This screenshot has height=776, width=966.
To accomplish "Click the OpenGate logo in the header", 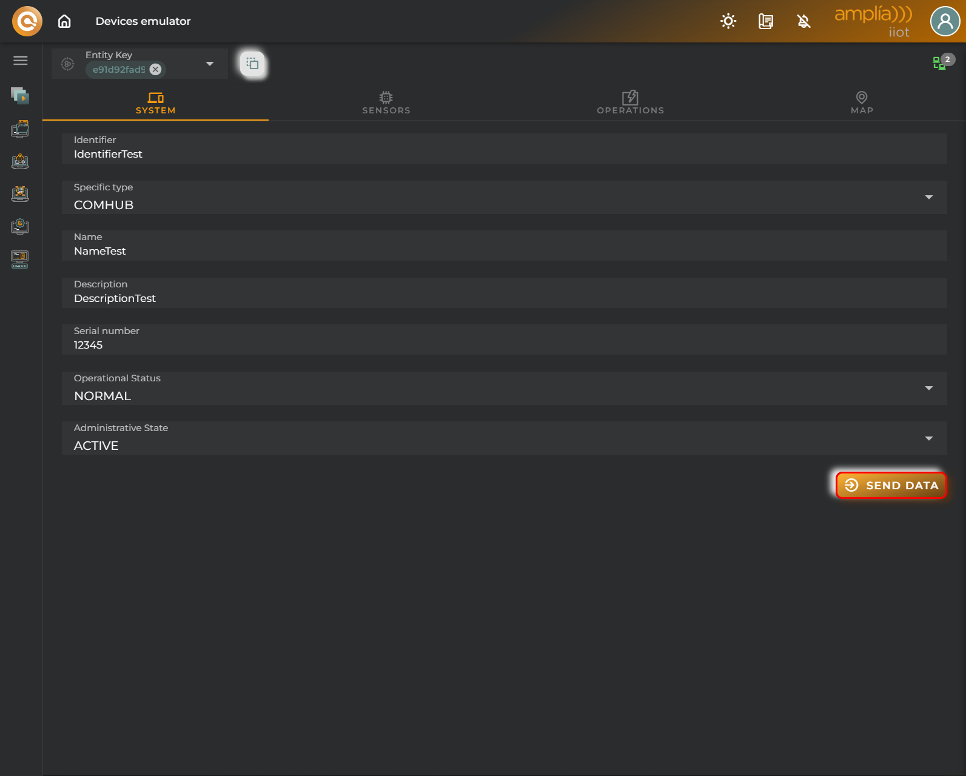I will [27, 21].
